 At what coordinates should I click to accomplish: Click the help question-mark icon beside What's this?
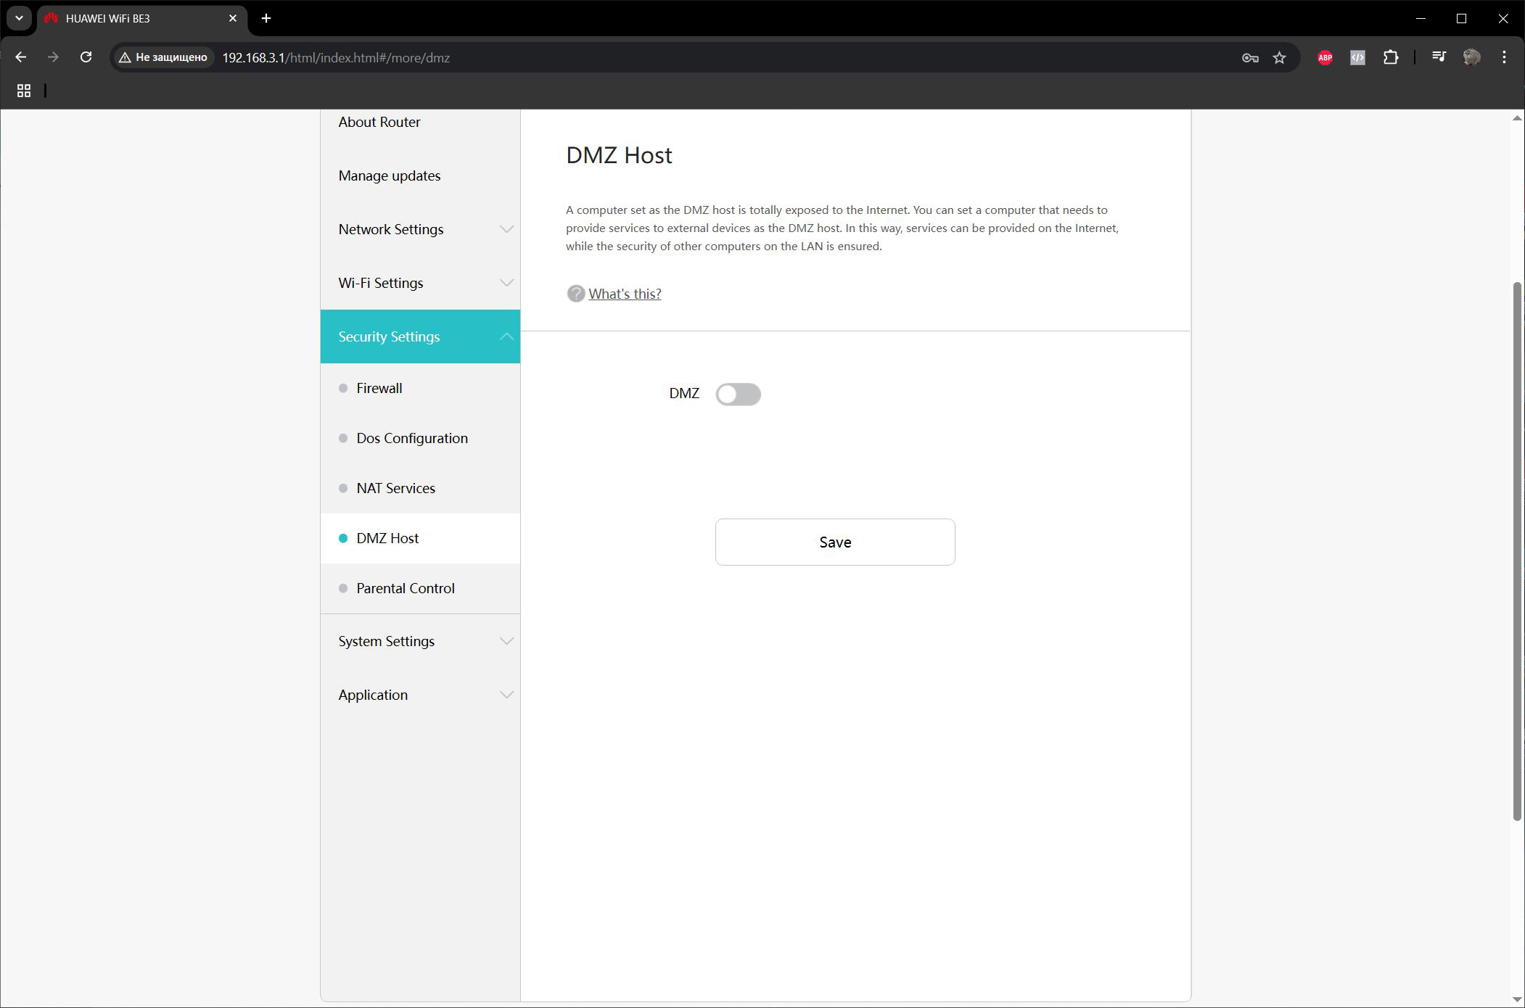point(575,294)
